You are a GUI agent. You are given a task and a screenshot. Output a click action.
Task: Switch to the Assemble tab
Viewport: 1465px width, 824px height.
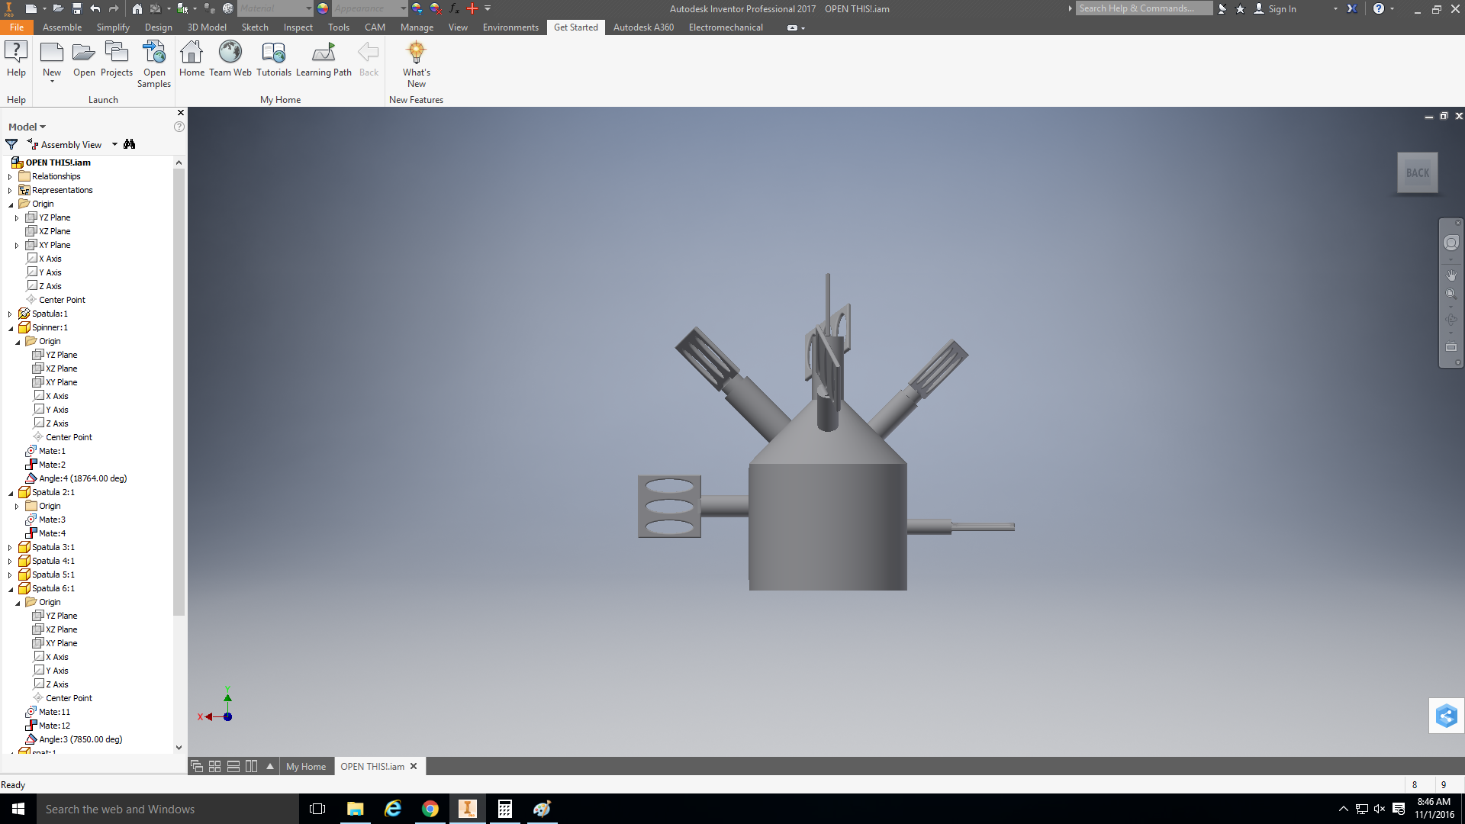[62, 27]
